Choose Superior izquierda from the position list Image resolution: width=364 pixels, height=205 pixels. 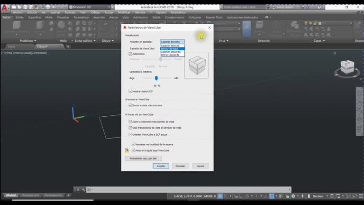[x=172, y=52]
